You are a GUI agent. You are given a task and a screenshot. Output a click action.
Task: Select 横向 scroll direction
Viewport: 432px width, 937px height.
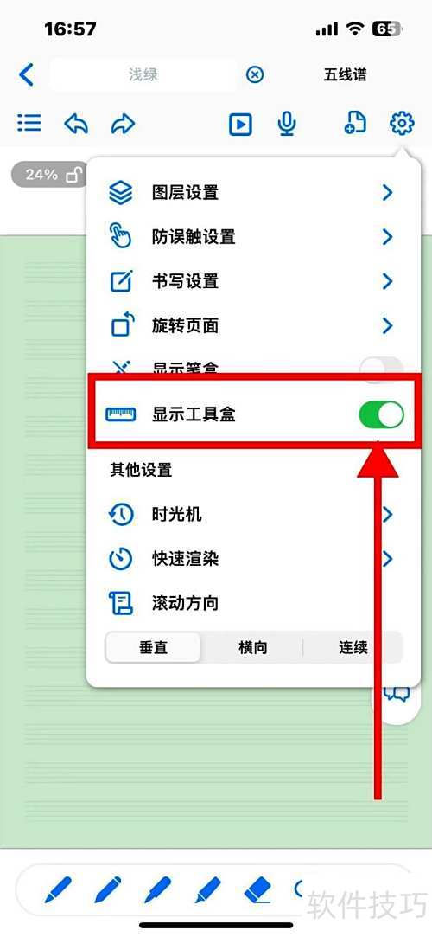coord(252,647)
